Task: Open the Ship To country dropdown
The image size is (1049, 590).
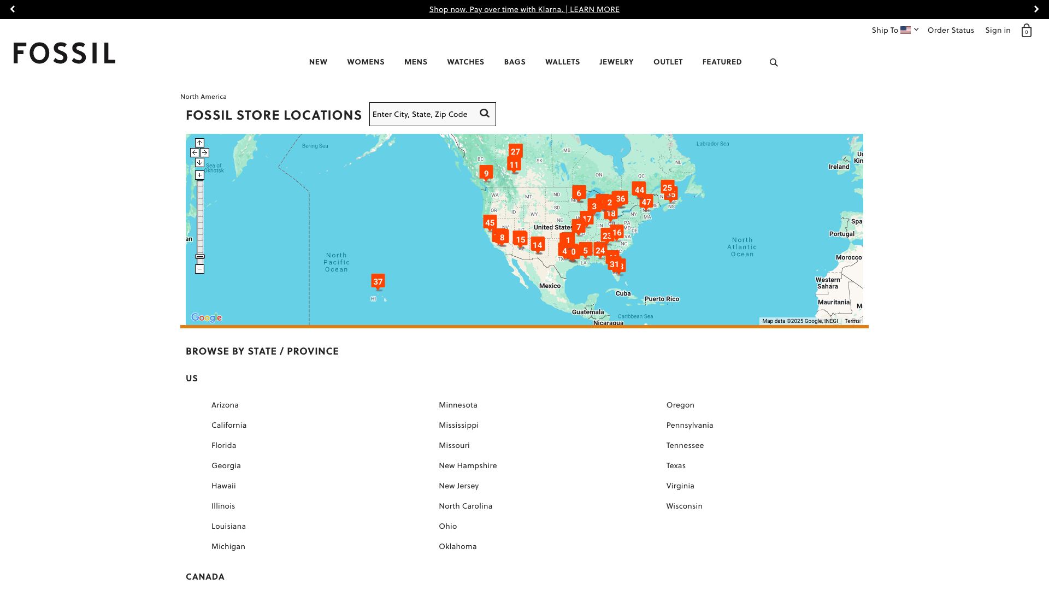Action: tap(895, 30)
